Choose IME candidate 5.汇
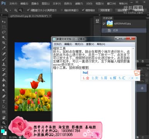This screenshot has width=149, height=139. coord(122,78)
